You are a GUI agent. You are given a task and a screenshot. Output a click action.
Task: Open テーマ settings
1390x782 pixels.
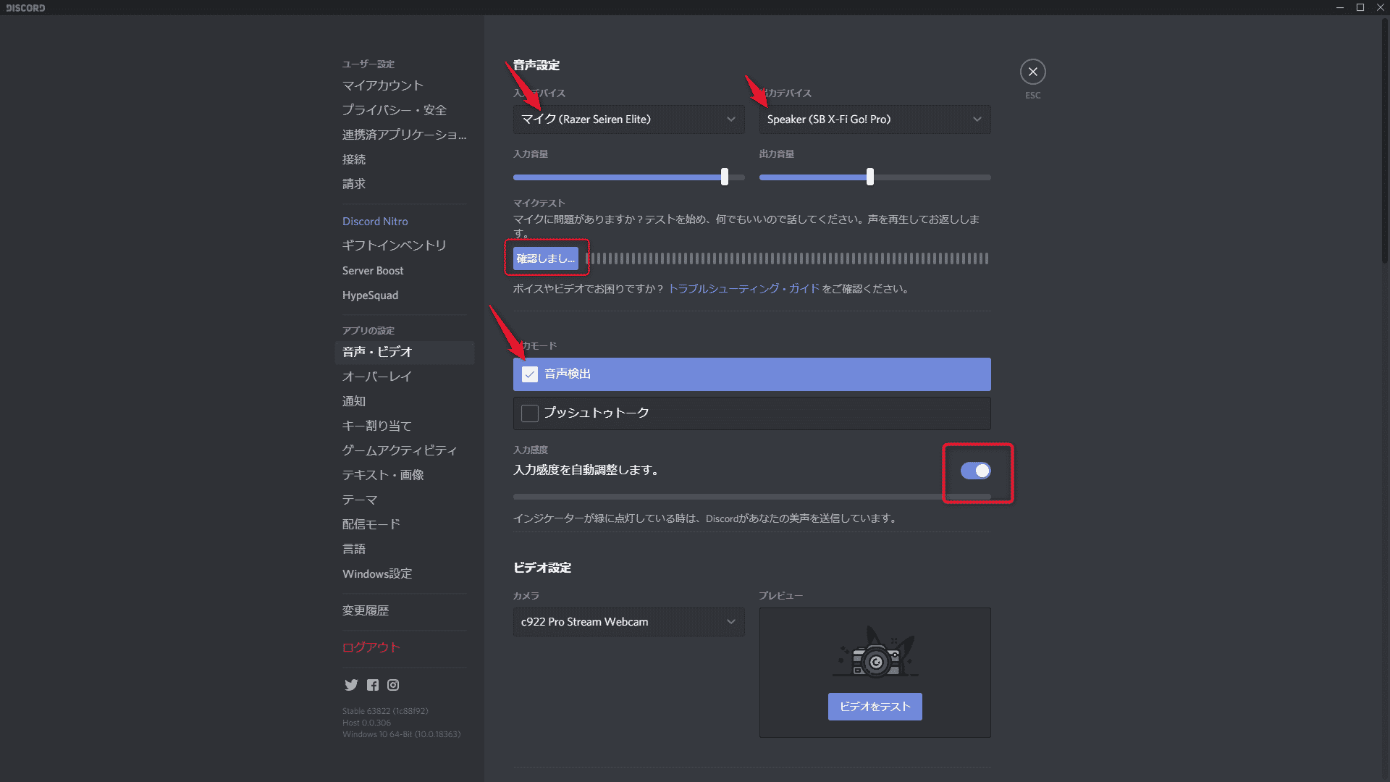405,500
